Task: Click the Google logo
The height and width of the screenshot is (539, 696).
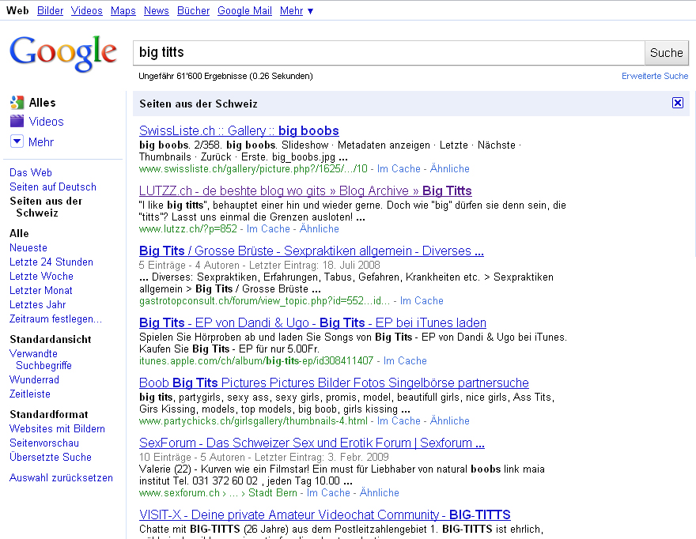Action: click(x=63, y=54)
